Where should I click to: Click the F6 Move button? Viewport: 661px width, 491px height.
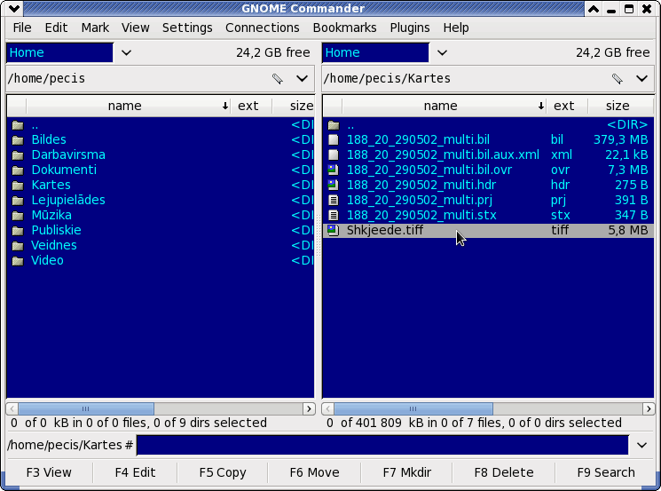click(x=314, y=472)
